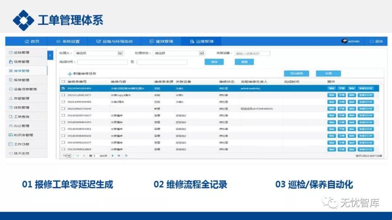Open 工单查询 in the left sidebar
The height and width of the screenshot is (220, 392).
click(x=21, y=117)
